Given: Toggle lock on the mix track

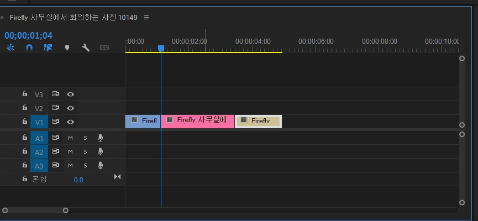Looking at the screenshot, I should click(25, 179).
